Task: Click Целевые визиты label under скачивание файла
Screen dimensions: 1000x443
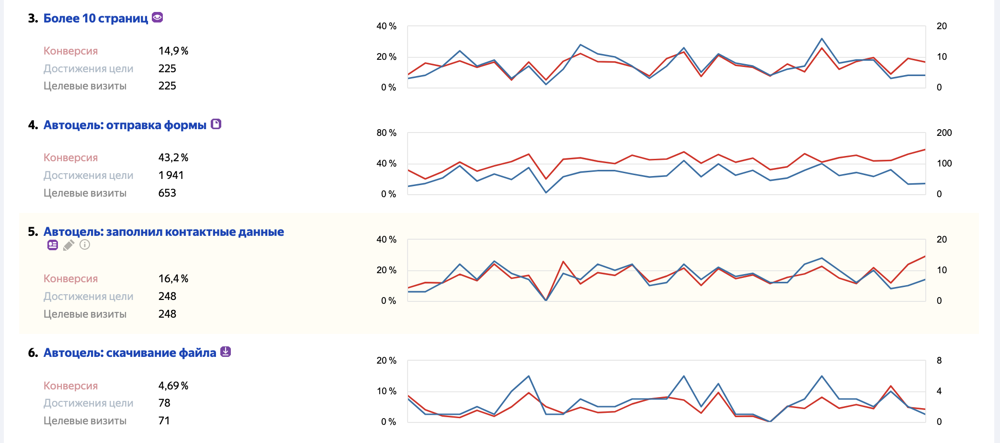Action: [x=85, y=421]
